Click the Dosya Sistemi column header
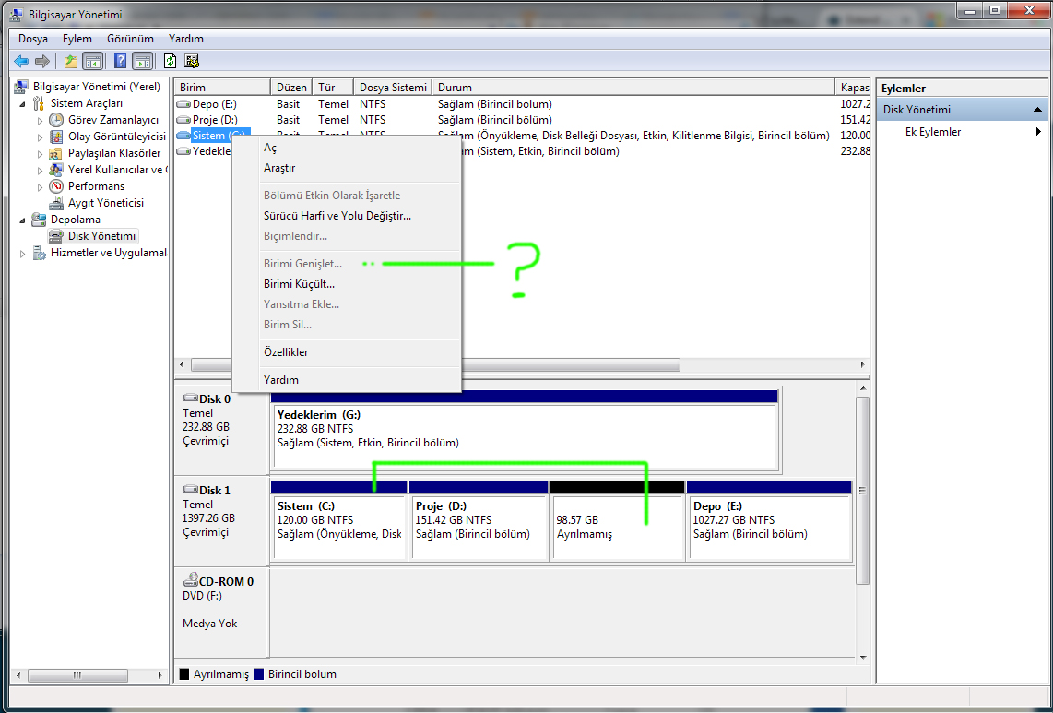The width and height of the screenshot is (1053, 713). tap(392, 88)
